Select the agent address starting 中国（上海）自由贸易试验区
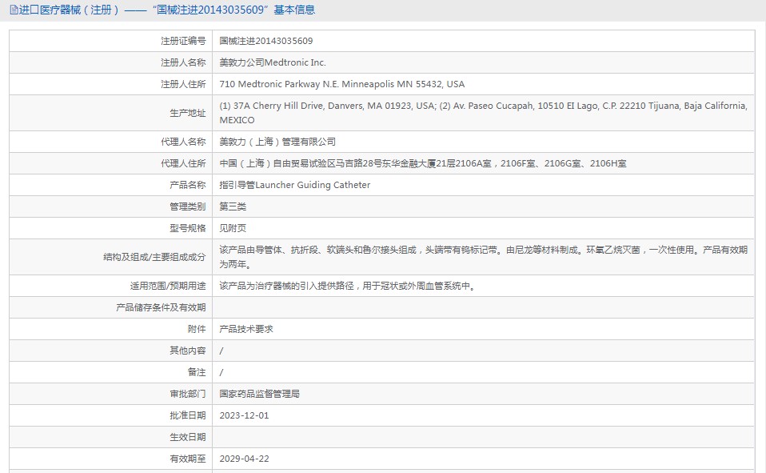Screen dimensions: 766x473 [422, 163]
